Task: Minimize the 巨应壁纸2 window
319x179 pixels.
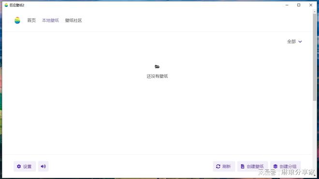Action: click(287, 5)
